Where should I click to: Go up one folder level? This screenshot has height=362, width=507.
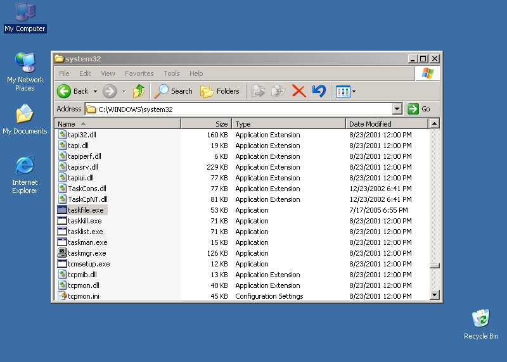(x=139, y=91)
